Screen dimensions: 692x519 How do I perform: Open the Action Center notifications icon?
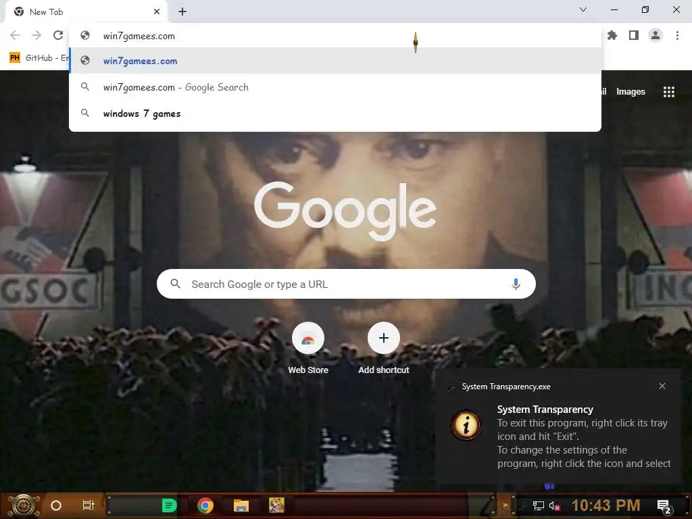click(664, 506)
